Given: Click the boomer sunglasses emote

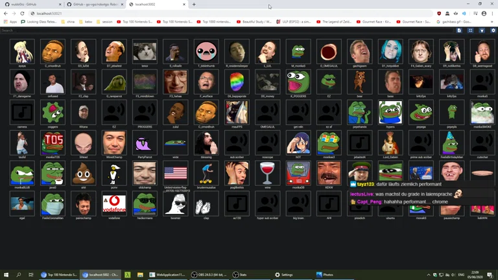Looking at the screenshot, I should coord(175,204).
